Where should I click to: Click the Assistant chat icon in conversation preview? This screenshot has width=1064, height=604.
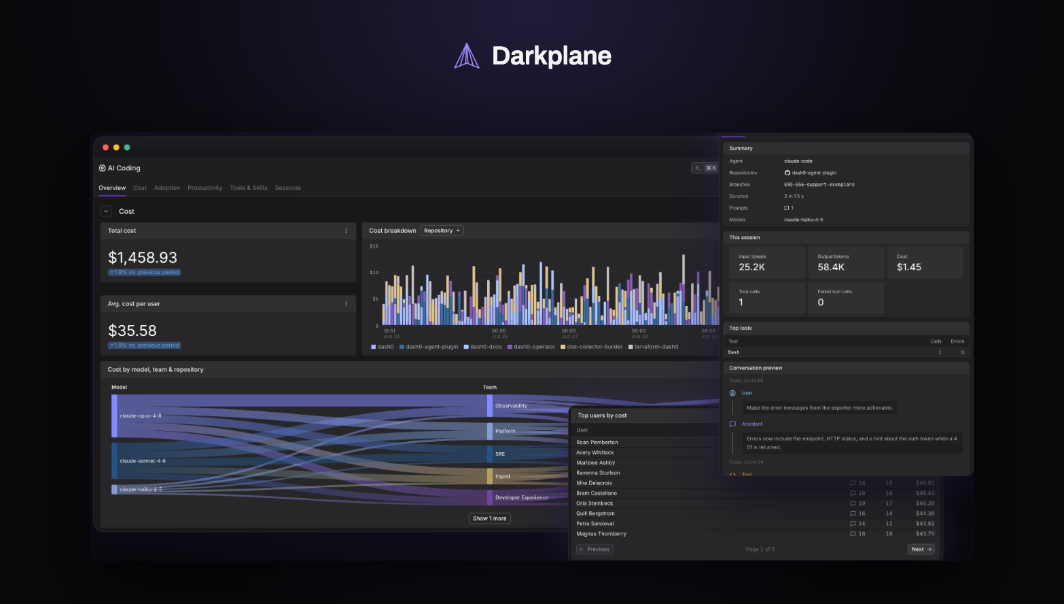(732, 424)
